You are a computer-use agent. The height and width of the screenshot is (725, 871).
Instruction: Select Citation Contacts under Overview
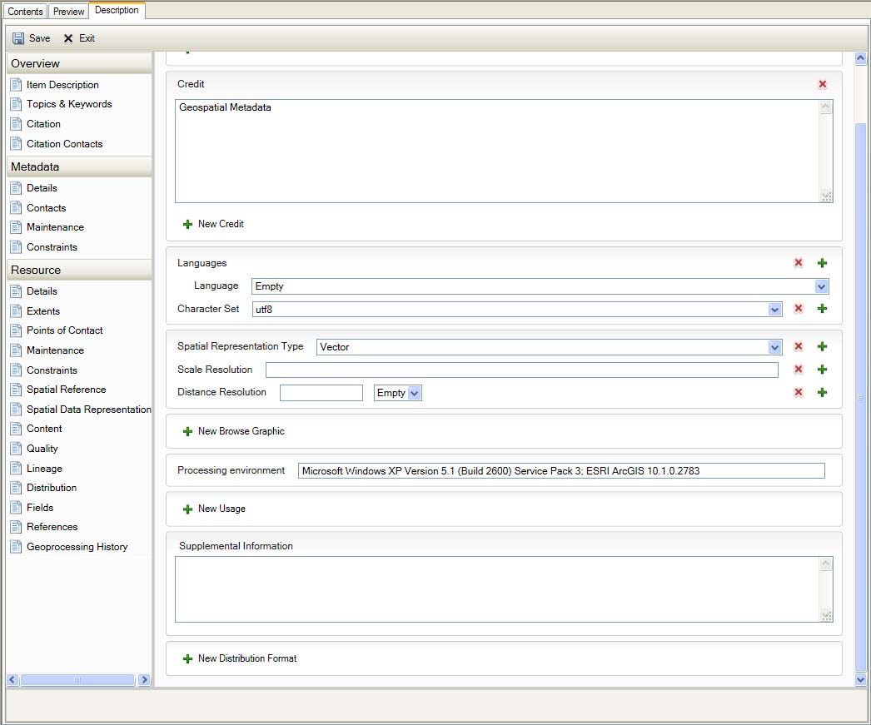click(x=63, y=143)
